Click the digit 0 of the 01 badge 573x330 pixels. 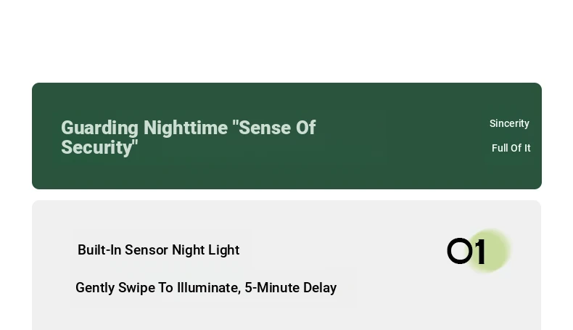coord(460,251)
